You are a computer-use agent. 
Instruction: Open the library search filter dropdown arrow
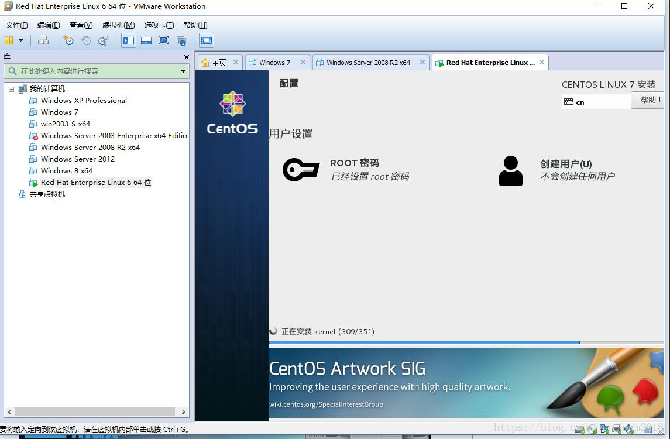click(x=183, y=71)
